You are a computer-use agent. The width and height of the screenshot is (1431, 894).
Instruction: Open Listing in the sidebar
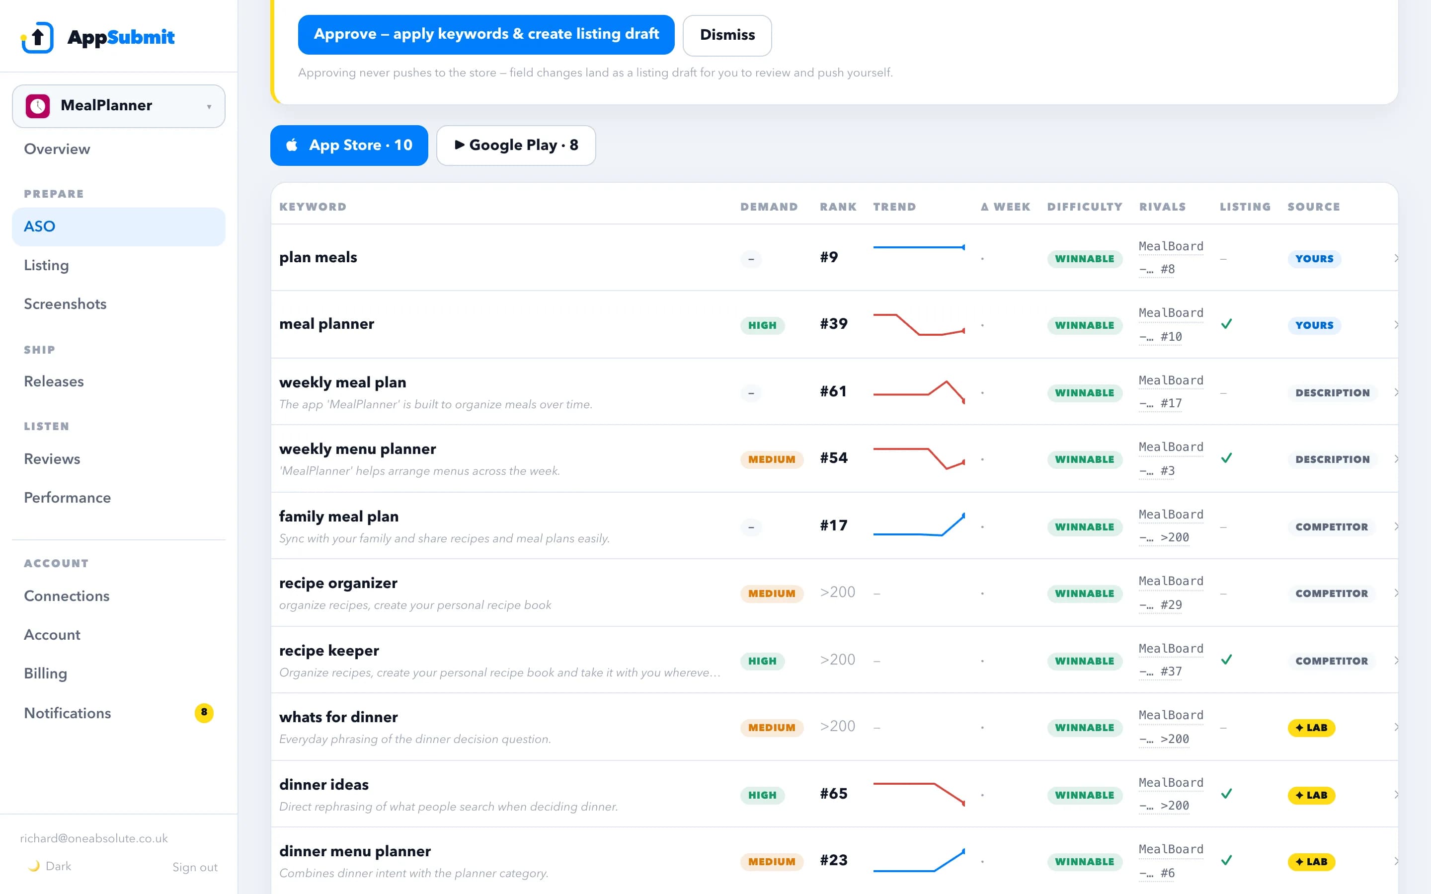pos(118,265)
